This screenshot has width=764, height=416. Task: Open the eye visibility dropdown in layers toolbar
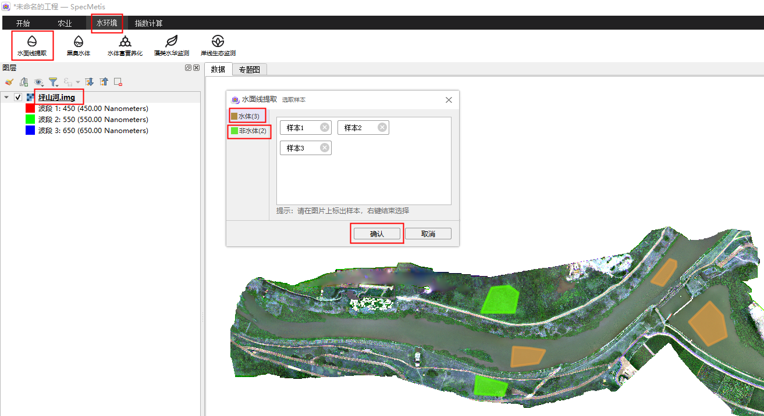tap(39, 83)
